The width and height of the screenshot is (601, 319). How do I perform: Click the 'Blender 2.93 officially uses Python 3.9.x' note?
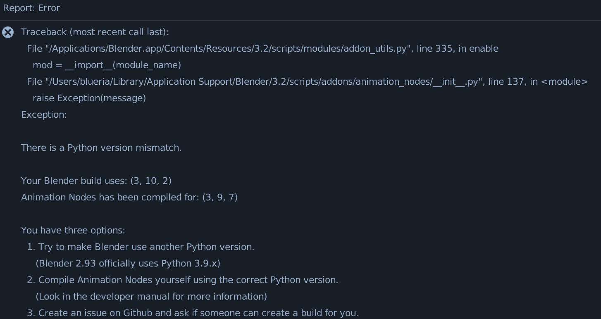(x=128, y=264)
